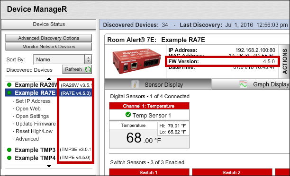The image size is (290, 176).
Task: Click the Device Status panel header
Action: point(49,24)
